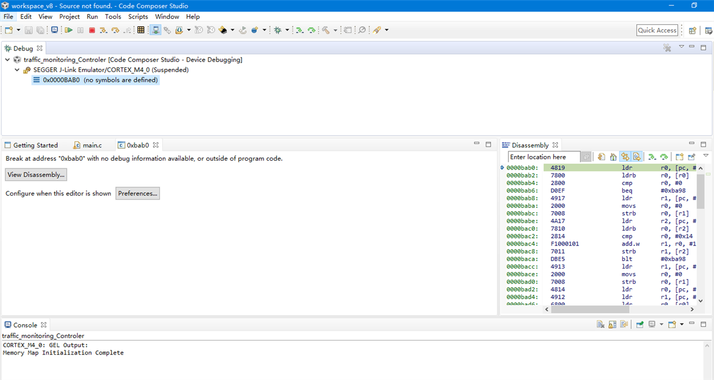Open the Window menu
The width and height of the screenshot is (714, 380).
167,17
